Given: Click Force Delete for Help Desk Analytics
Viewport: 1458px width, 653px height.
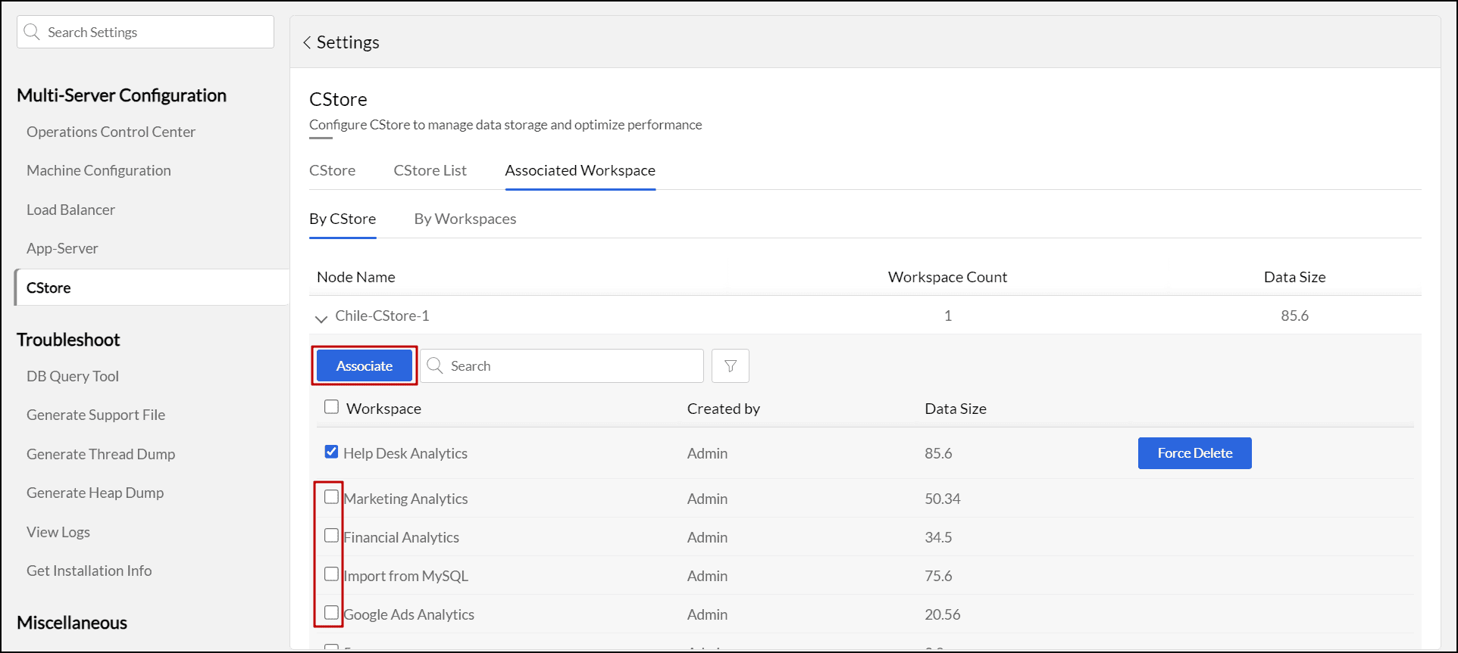Looking at the screenshot, I should 1194,453.
